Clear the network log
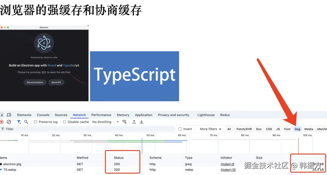This screenshot has width=327, height=175. (x=9, y=122)
